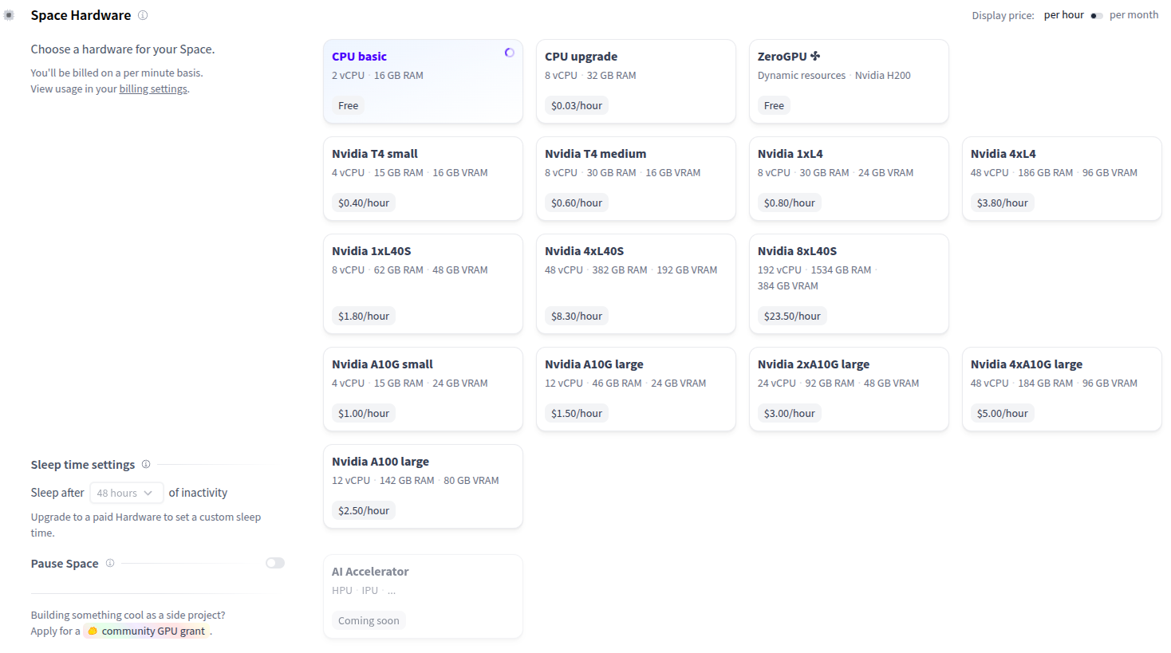Click the Pause Space info icon
This screenshot has width=1171, height=653.
pos(110,562)
